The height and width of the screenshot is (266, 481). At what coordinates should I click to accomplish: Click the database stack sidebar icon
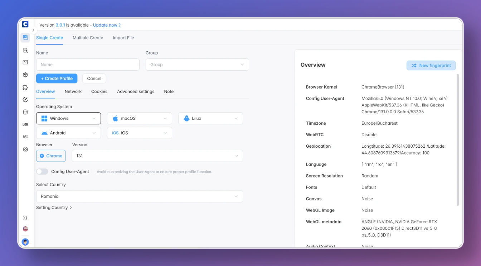(x=25, y=112)
